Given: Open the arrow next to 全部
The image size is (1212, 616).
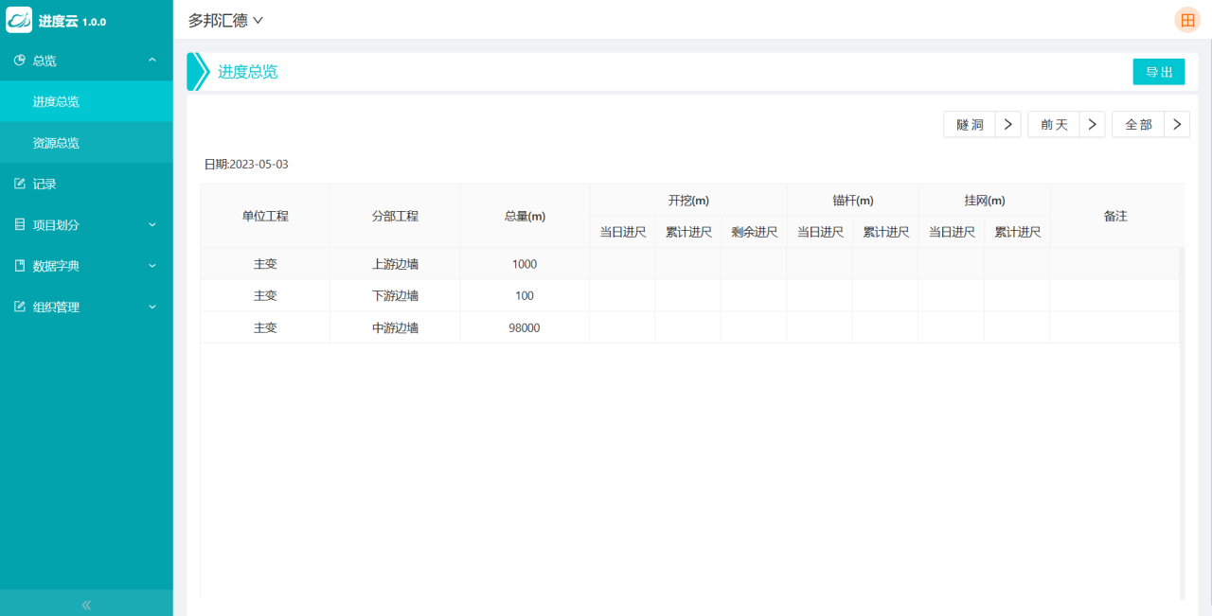Looking at the screenshot, I should click(x=1177, y=124).
